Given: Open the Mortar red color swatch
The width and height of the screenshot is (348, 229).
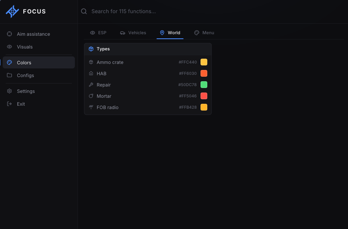Looking at the screenshot, I should click(x=204, y=96).
